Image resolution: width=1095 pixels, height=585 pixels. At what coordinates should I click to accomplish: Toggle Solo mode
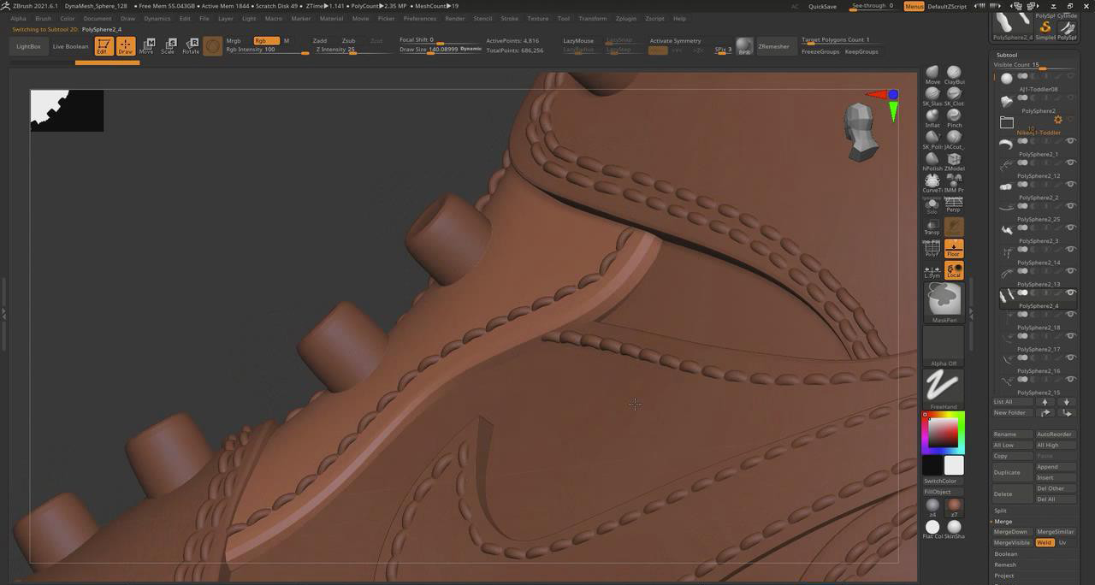pyautogui.click(x=932, y=205)
